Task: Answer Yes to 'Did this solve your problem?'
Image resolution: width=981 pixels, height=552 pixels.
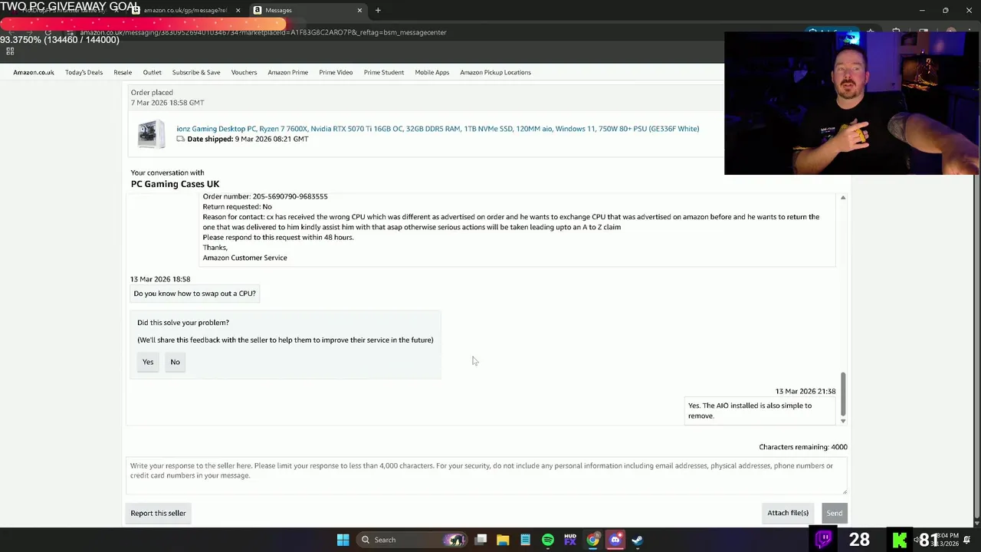Action: click(x=148, y=362)
